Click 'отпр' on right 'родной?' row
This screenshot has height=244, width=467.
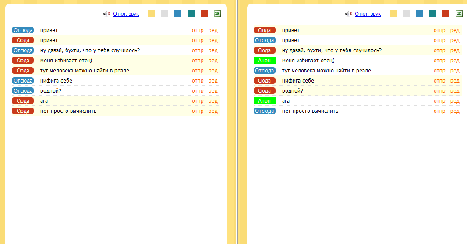(439, 91)
